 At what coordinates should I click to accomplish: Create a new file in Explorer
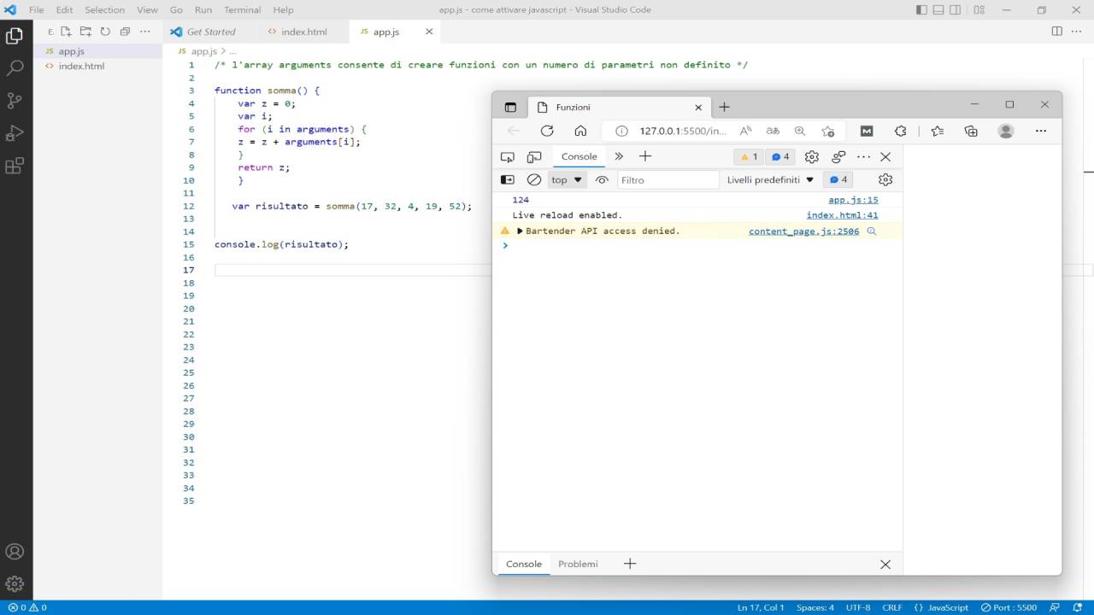coord(66,31)
